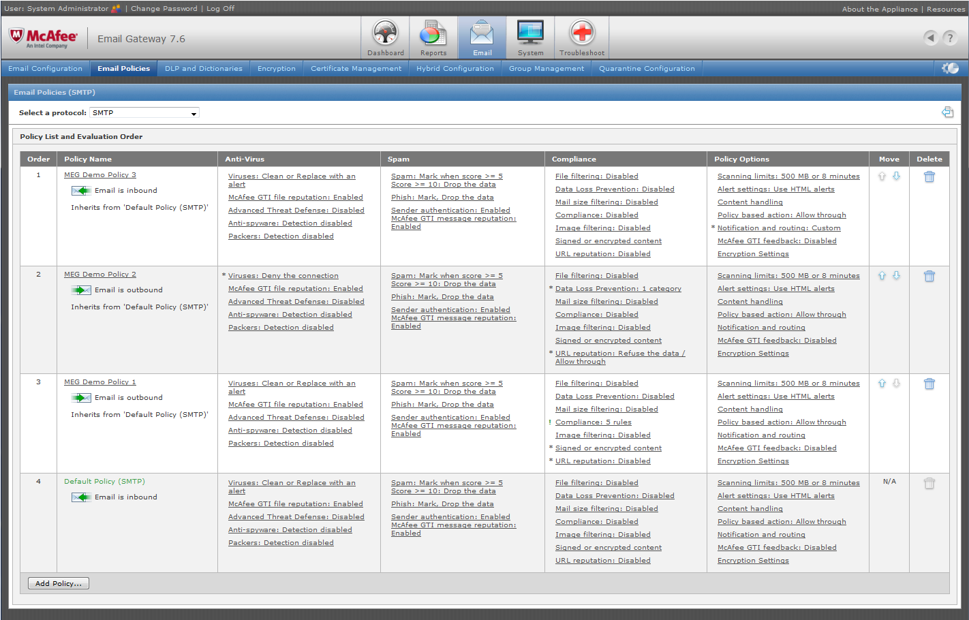Screen dimensions: 969x620
Task: Click the outbound arrow icon for MEG Demo Policy 1
Action: pos(81,398)
